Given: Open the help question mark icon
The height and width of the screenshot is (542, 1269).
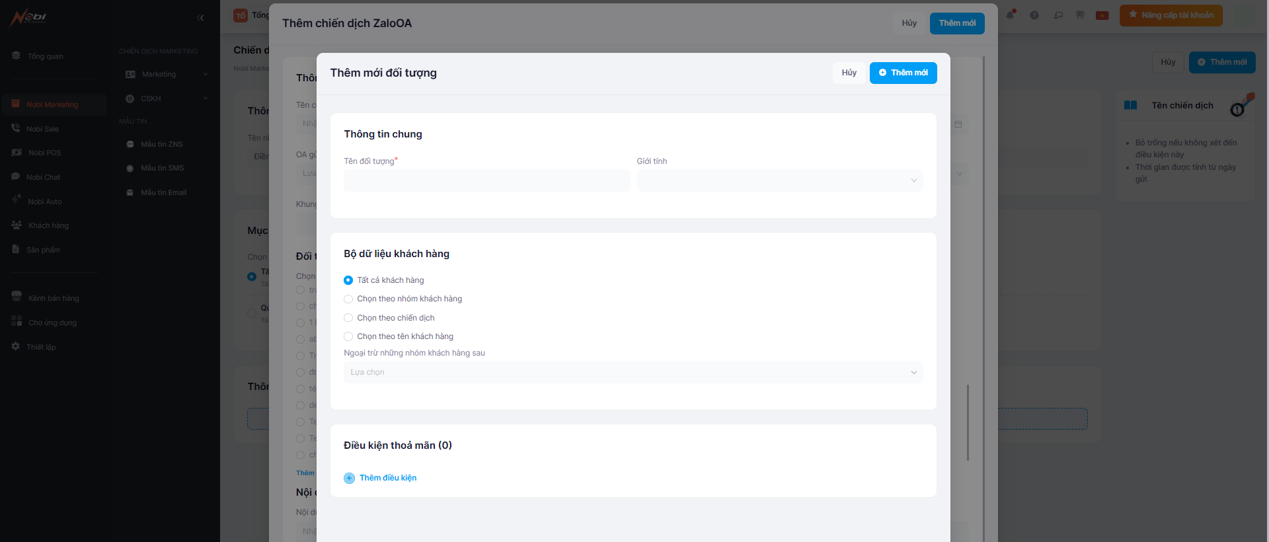Looking at the screenshot, I should 1034,15.
